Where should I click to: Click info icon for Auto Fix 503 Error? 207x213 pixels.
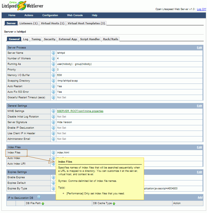click(x=53, y=92)
